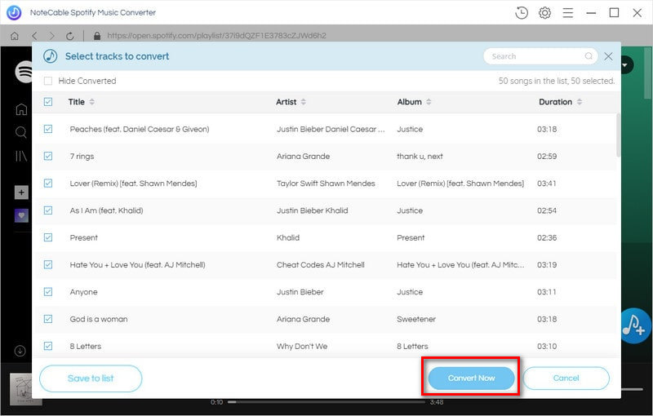Click the search magnifier in dialog
The width and height of the screenshot is (653, 416).
589,56
